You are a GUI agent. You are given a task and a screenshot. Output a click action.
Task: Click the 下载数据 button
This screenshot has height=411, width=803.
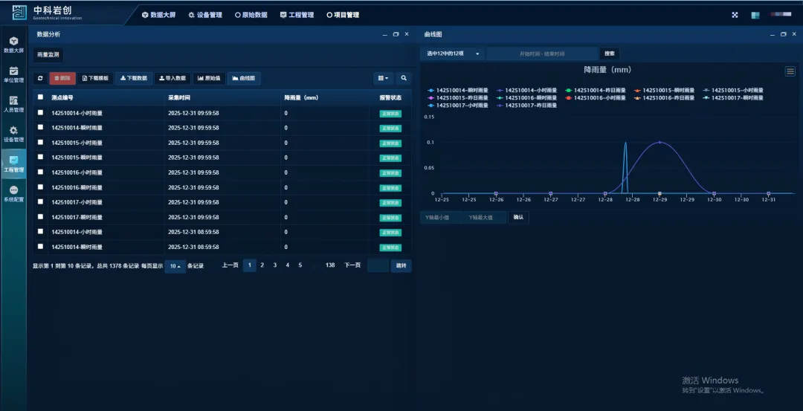(x=134, y=78)
